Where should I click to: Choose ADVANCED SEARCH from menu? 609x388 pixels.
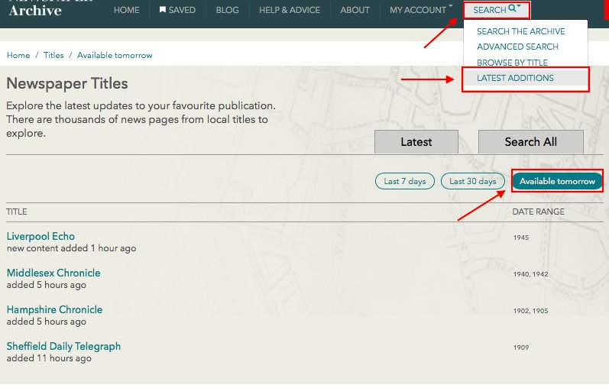click(x=517, y=47)
